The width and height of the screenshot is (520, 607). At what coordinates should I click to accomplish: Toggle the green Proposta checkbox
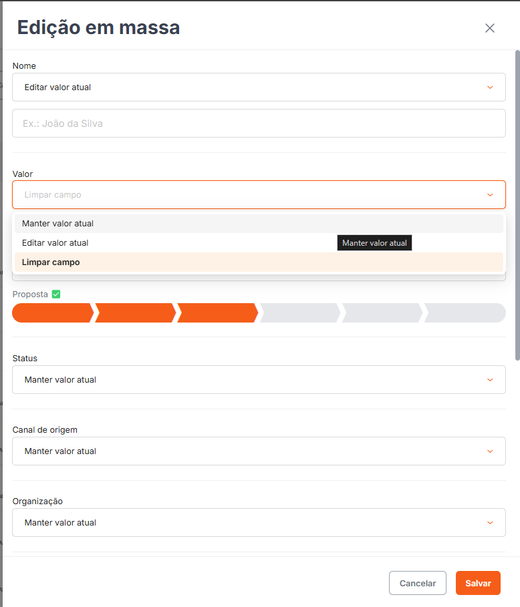56,294
